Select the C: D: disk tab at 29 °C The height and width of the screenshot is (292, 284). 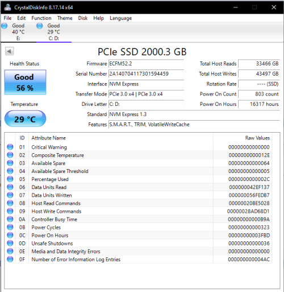pos(54,32)
